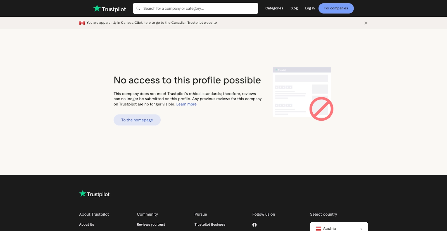The image size is (447, 231).
Task: Focus the company or category search field
Action: pos(198,8)
